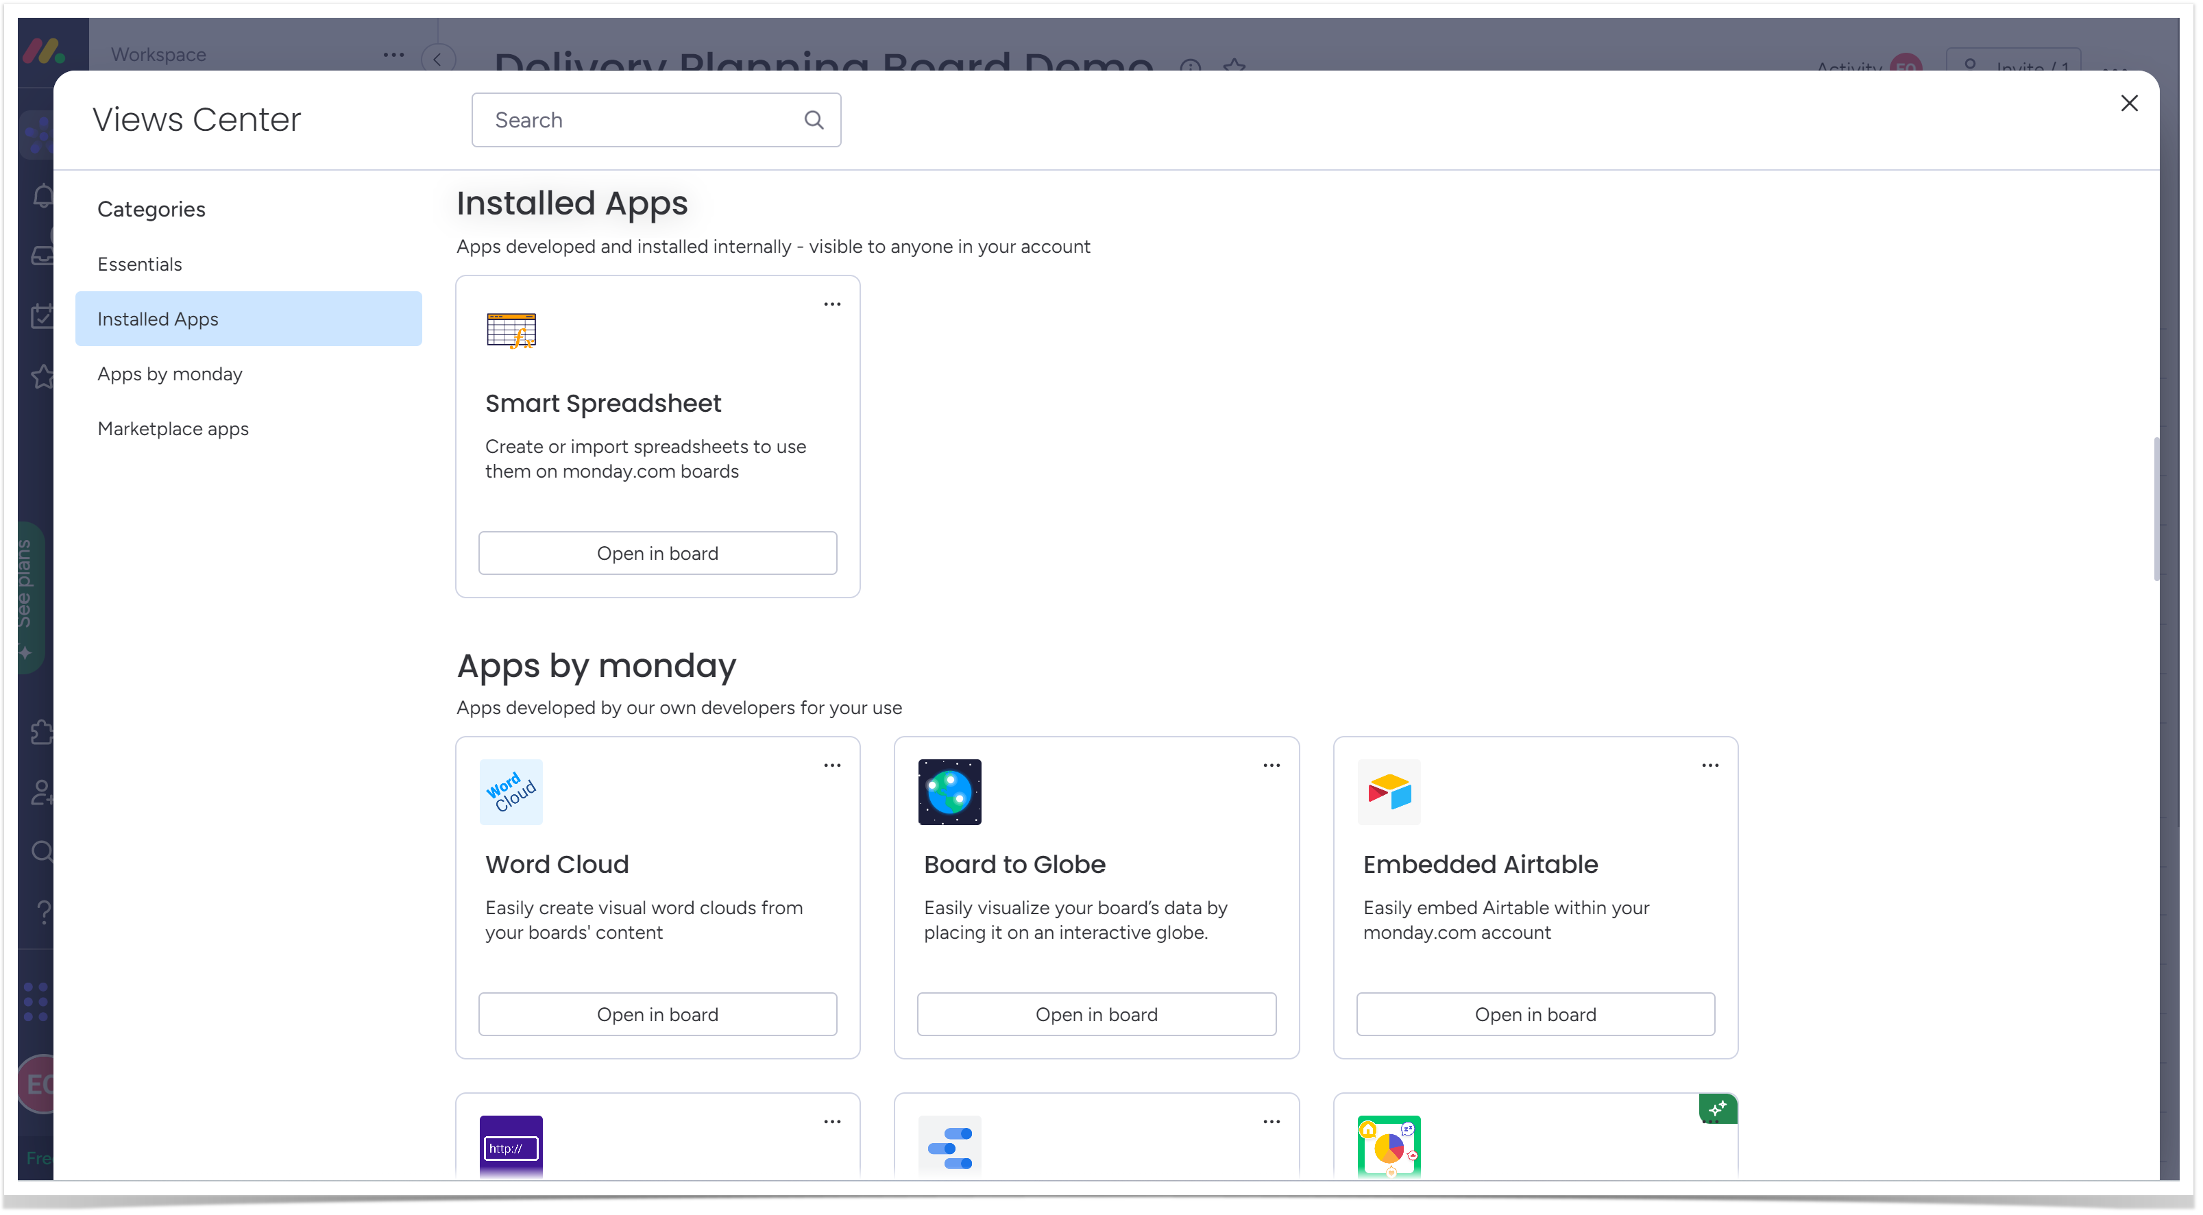Image resolution: width=2203 pixels, height=1215 pixels.
Task: Open My Work calendar icon in sidebar
Action: pos(41,315)
